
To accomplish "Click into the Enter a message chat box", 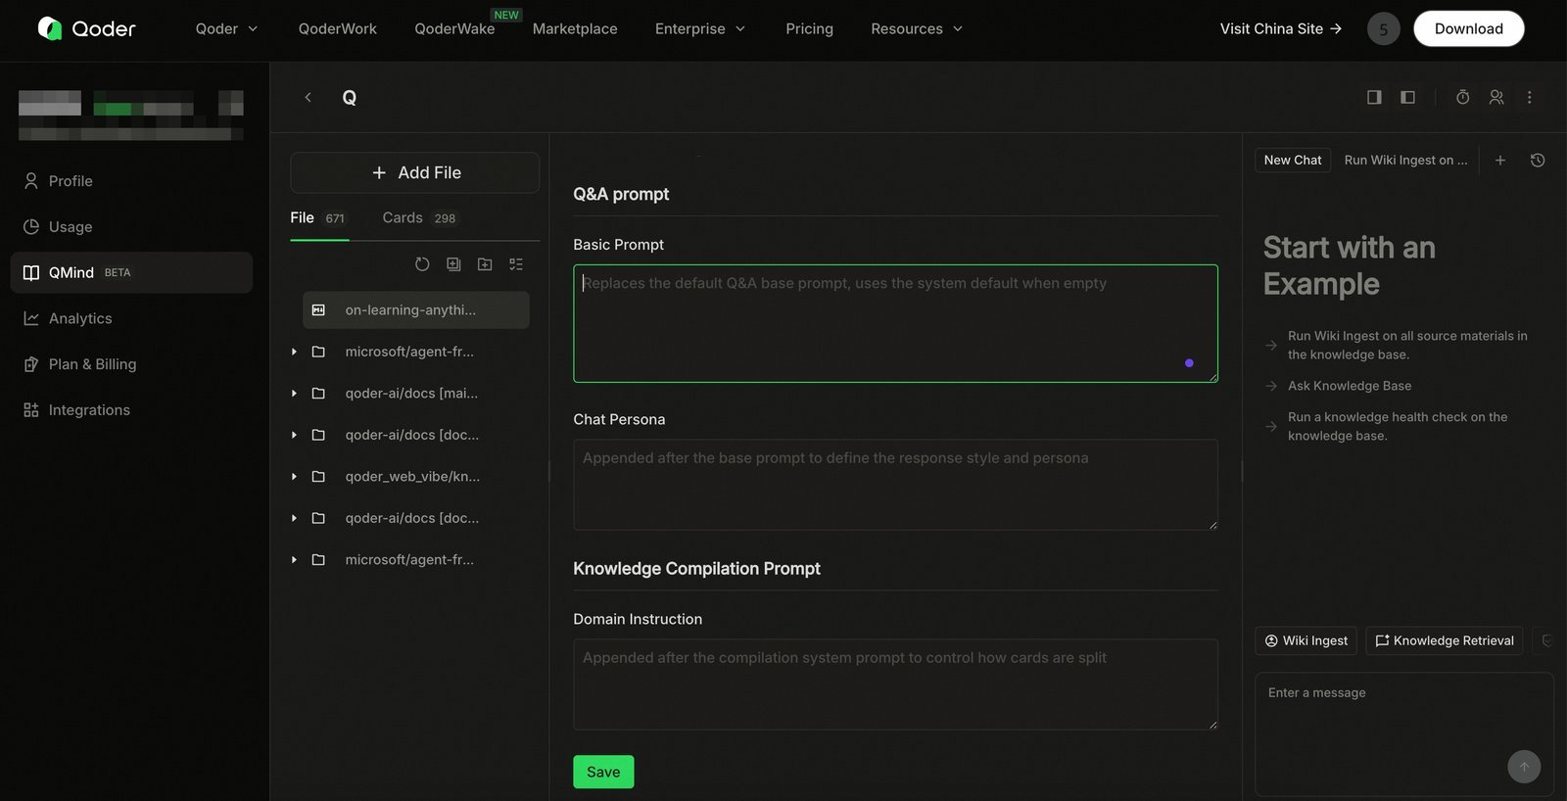I will tap(1403, 734).
